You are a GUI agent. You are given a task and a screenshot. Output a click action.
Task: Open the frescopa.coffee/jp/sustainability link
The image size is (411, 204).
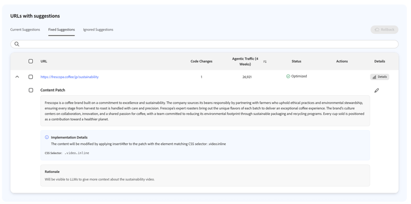(70, 77)
